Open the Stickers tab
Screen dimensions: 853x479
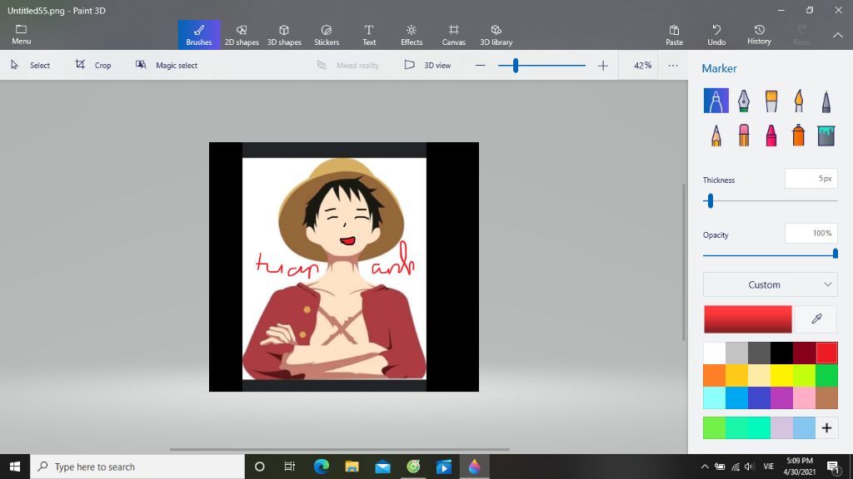[327, 35]
